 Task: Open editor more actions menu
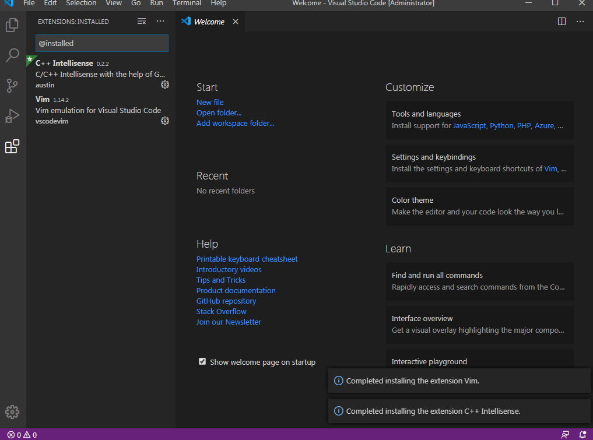click(580, 22)
